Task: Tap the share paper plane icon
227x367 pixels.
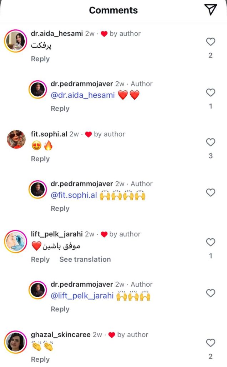Action: pyautogui.click(x=211, y=10)
